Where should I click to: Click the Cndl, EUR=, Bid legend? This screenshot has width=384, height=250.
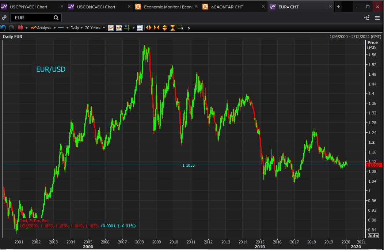point(33,221)
